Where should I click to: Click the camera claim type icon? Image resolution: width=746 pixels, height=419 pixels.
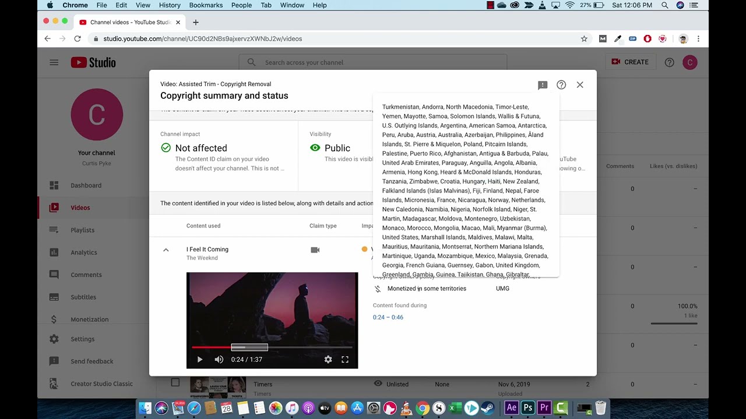[315, 250]
